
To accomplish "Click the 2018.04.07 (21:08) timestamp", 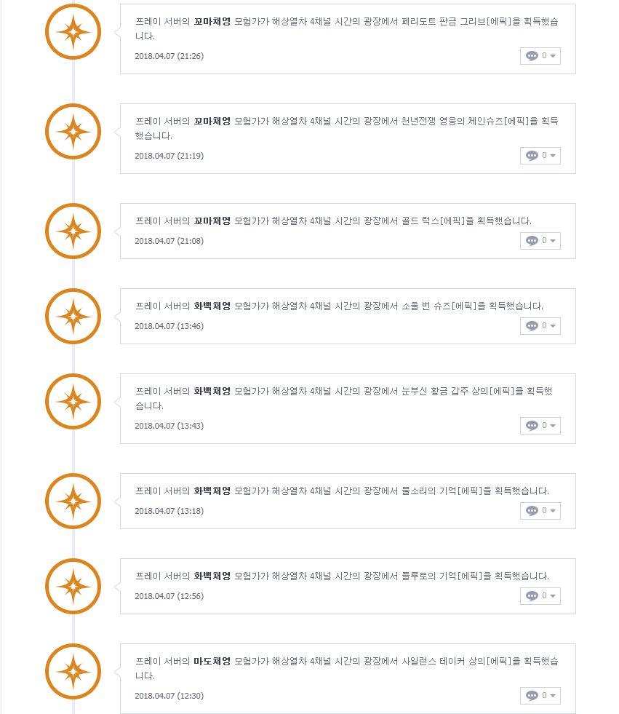I will click(x=169, y=241).
